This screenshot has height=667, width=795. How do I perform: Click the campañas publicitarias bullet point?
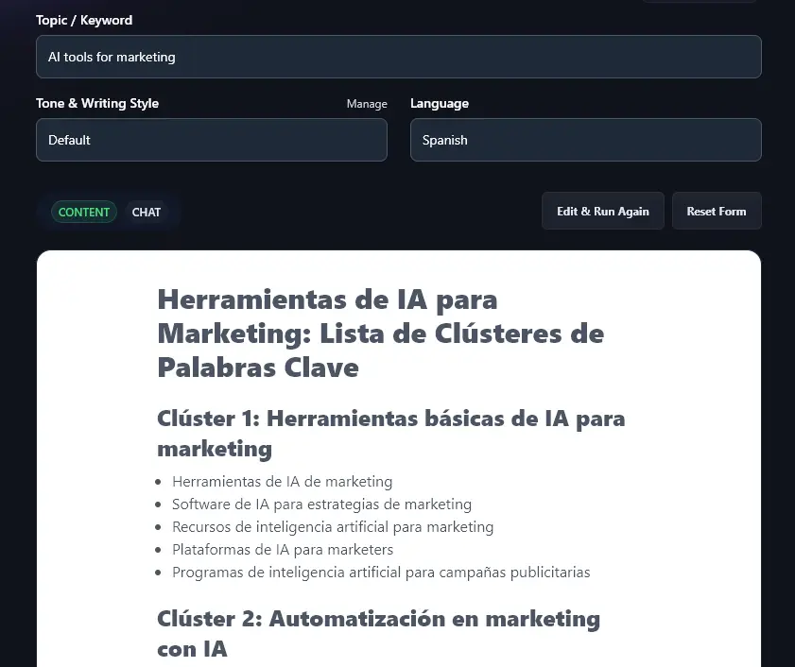click(381, 572)
